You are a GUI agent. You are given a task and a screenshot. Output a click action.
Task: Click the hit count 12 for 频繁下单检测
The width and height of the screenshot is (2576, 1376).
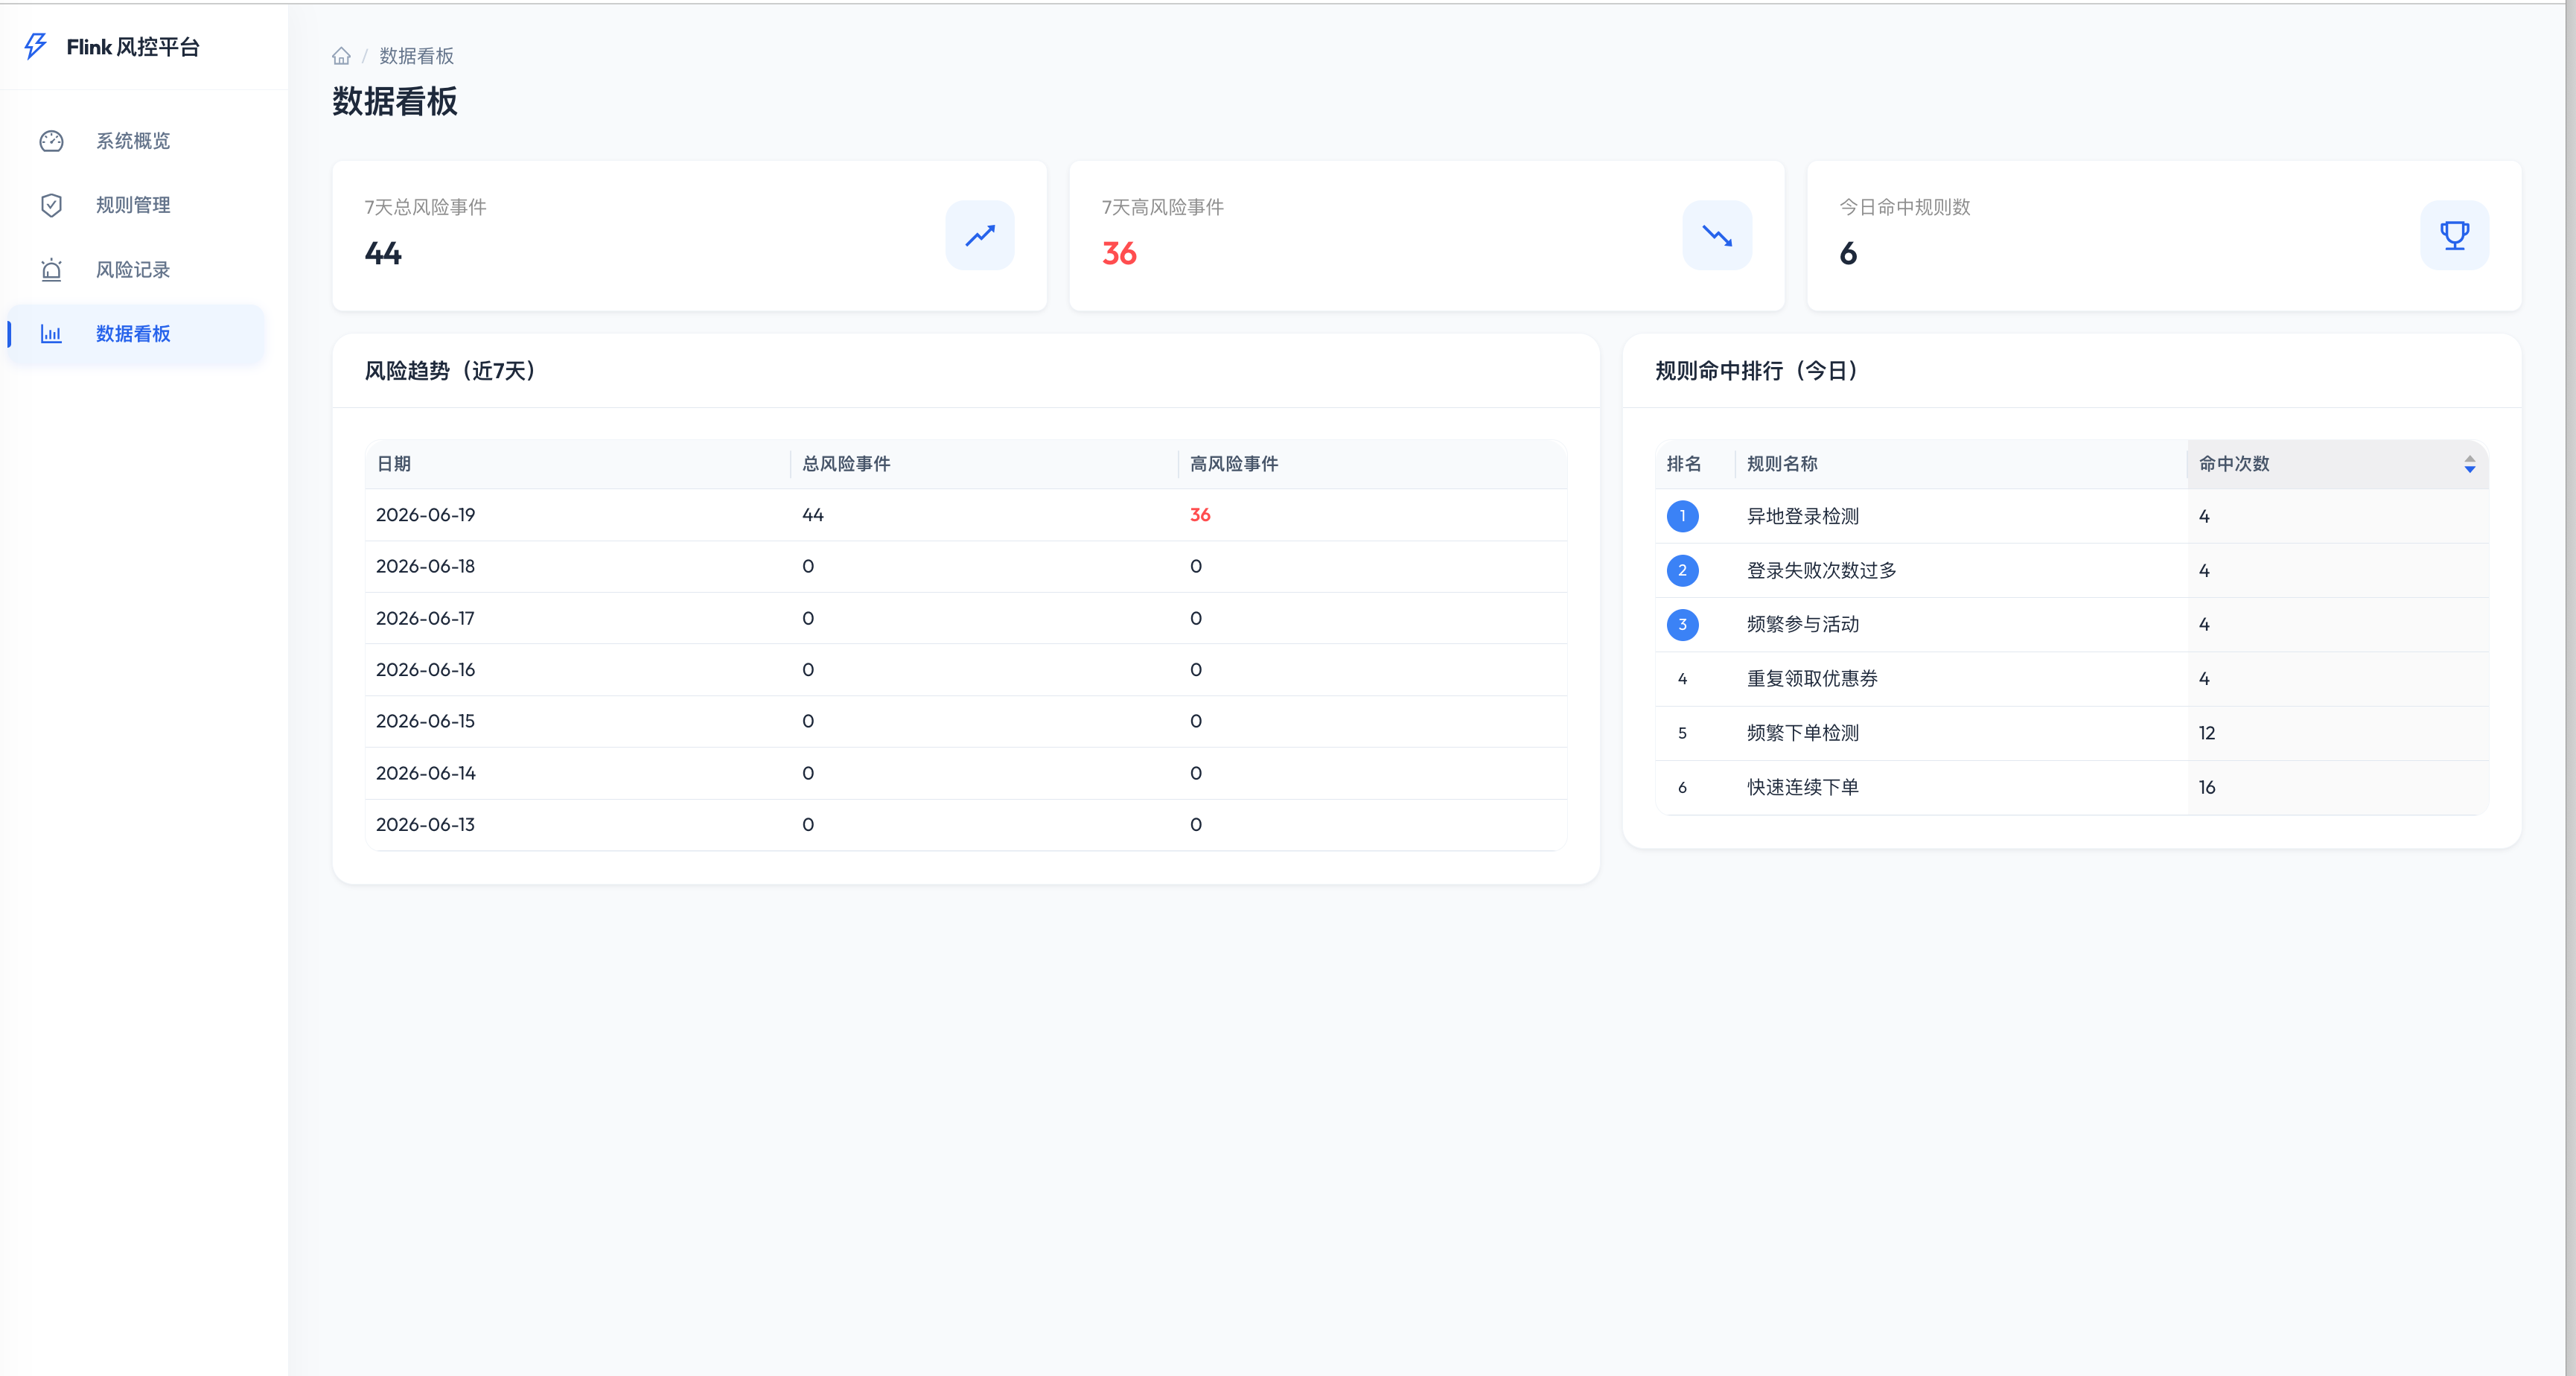2207,733
